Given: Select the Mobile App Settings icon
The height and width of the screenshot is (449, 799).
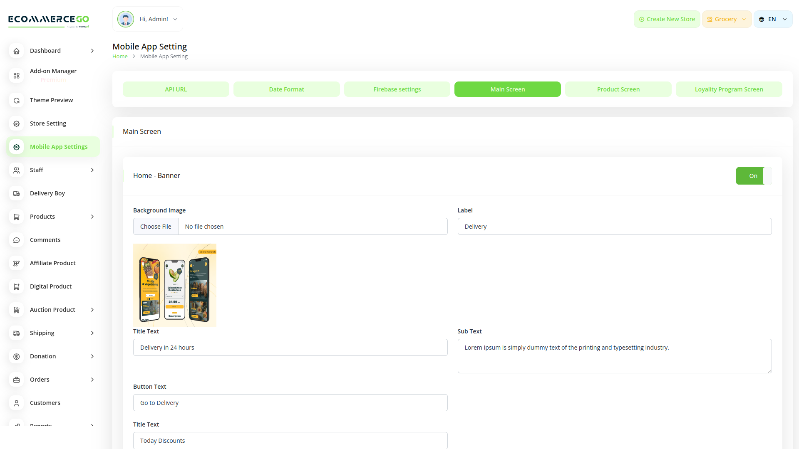Looking at the screenshot, I should 16,147.
